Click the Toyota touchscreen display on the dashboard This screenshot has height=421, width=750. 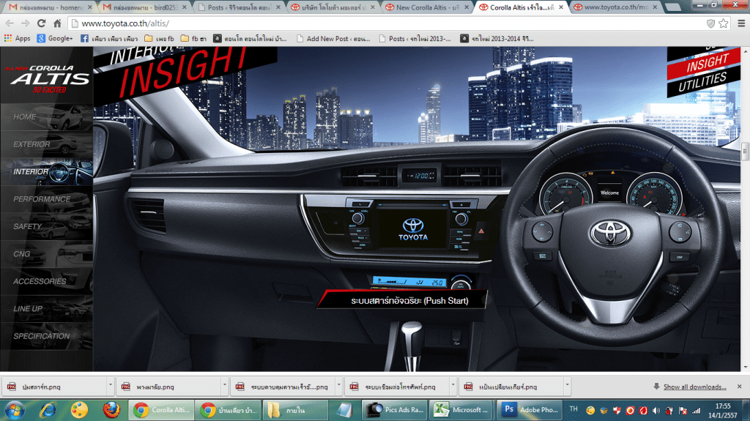413,230
